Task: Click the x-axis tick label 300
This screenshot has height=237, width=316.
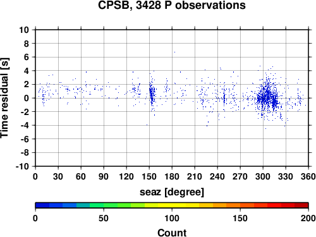Action: click(263, 176)
